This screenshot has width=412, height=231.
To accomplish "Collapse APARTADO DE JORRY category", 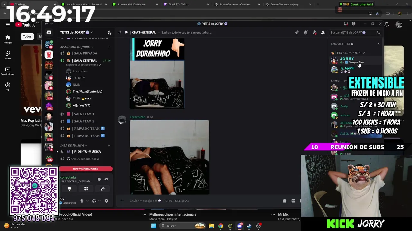I will (x=77, y=47).
